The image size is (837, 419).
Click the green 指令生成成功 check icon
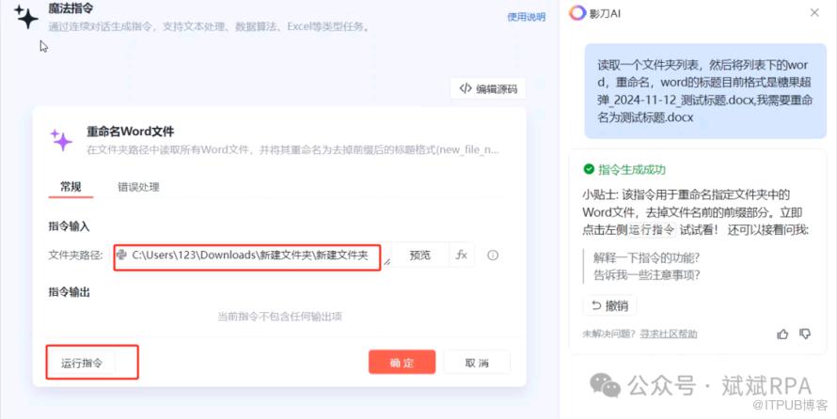point(589,169)
